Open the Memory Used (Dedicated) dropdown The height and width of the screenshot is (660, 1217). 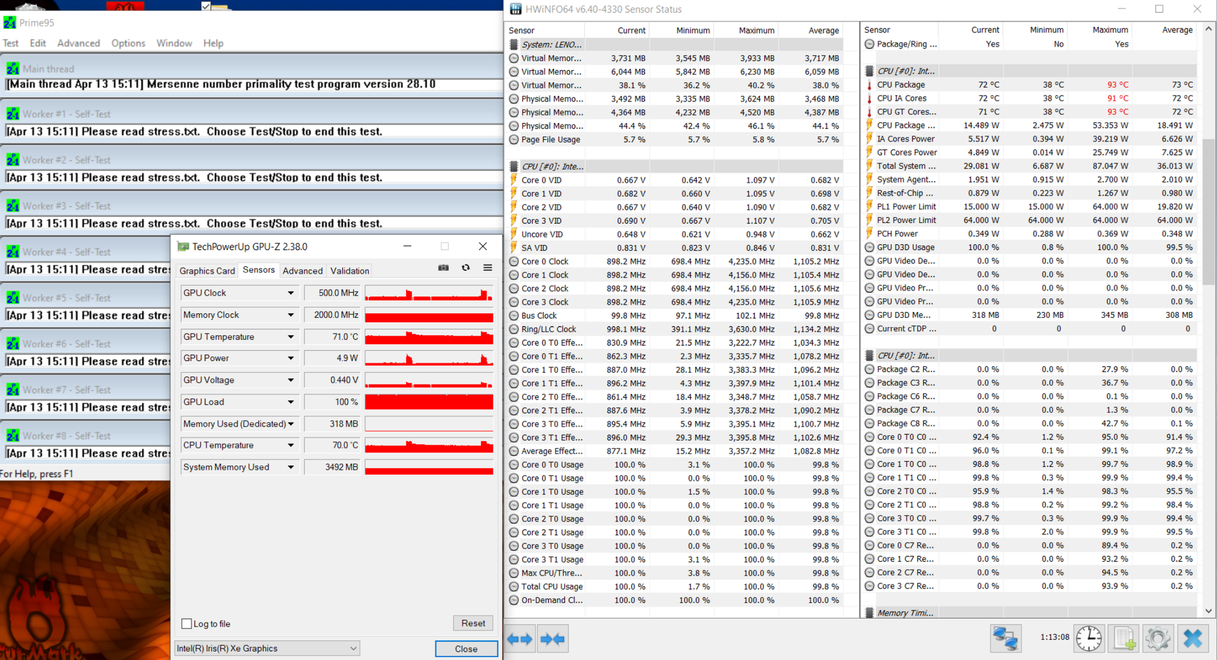[291, 424]
